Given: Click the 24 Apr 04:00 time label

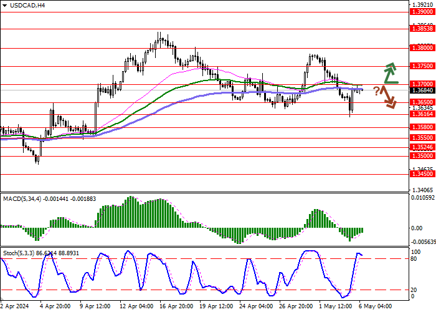Looking at the screenshot, I should click(257, 306).
